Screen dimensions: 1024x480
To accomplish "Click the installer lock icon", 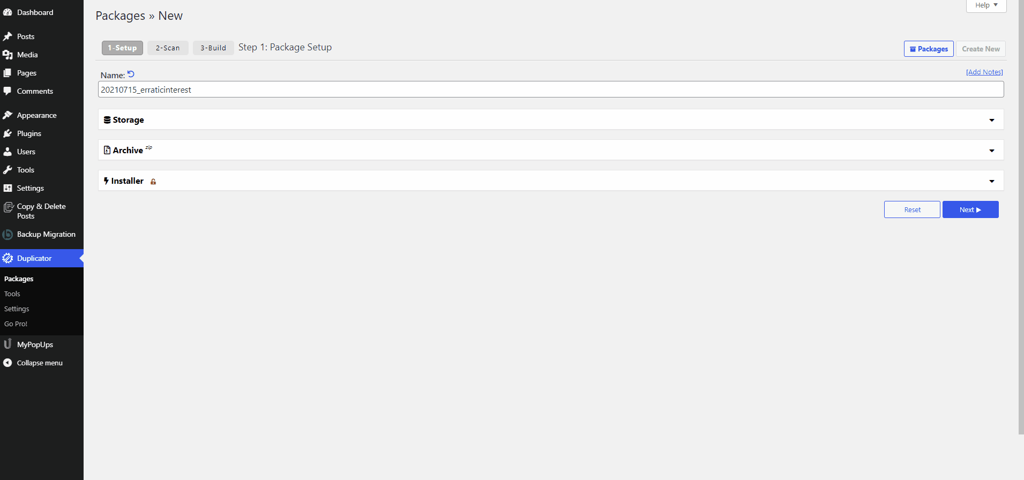I will [153, 182].
